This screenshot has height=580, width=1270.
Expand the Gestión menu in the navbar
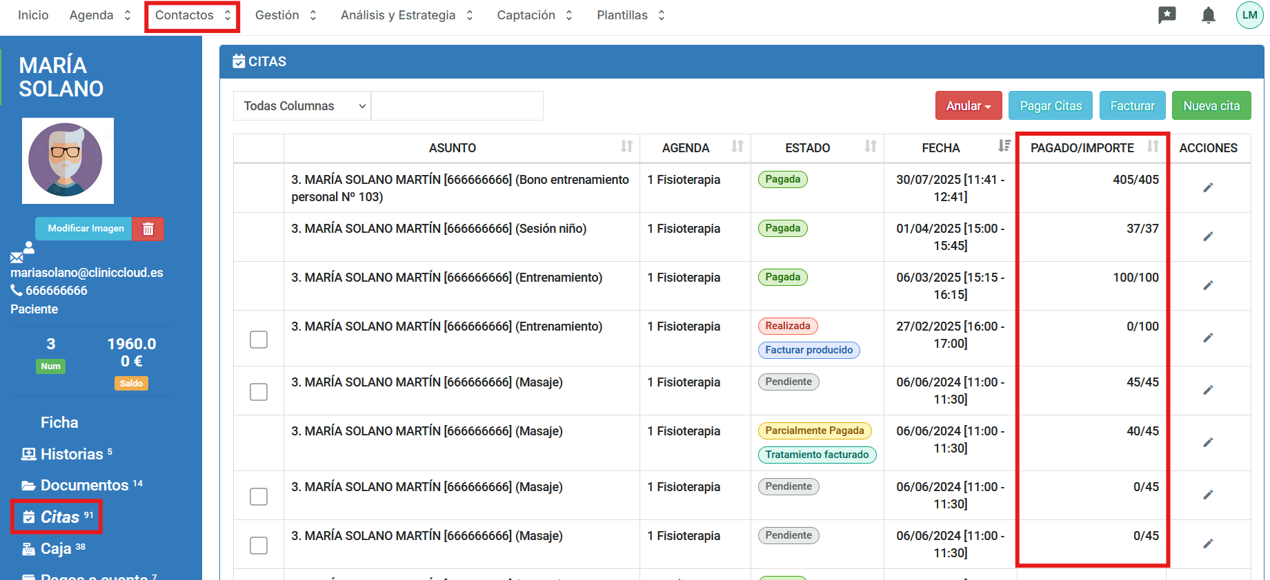click(x=286, y=15)
